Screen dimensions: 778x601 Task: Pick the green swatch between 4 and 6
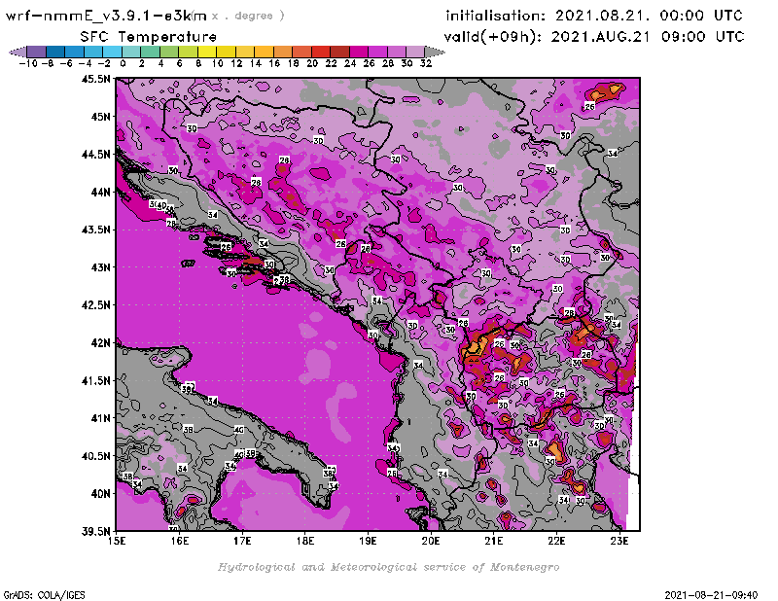[x=169, y=51]
